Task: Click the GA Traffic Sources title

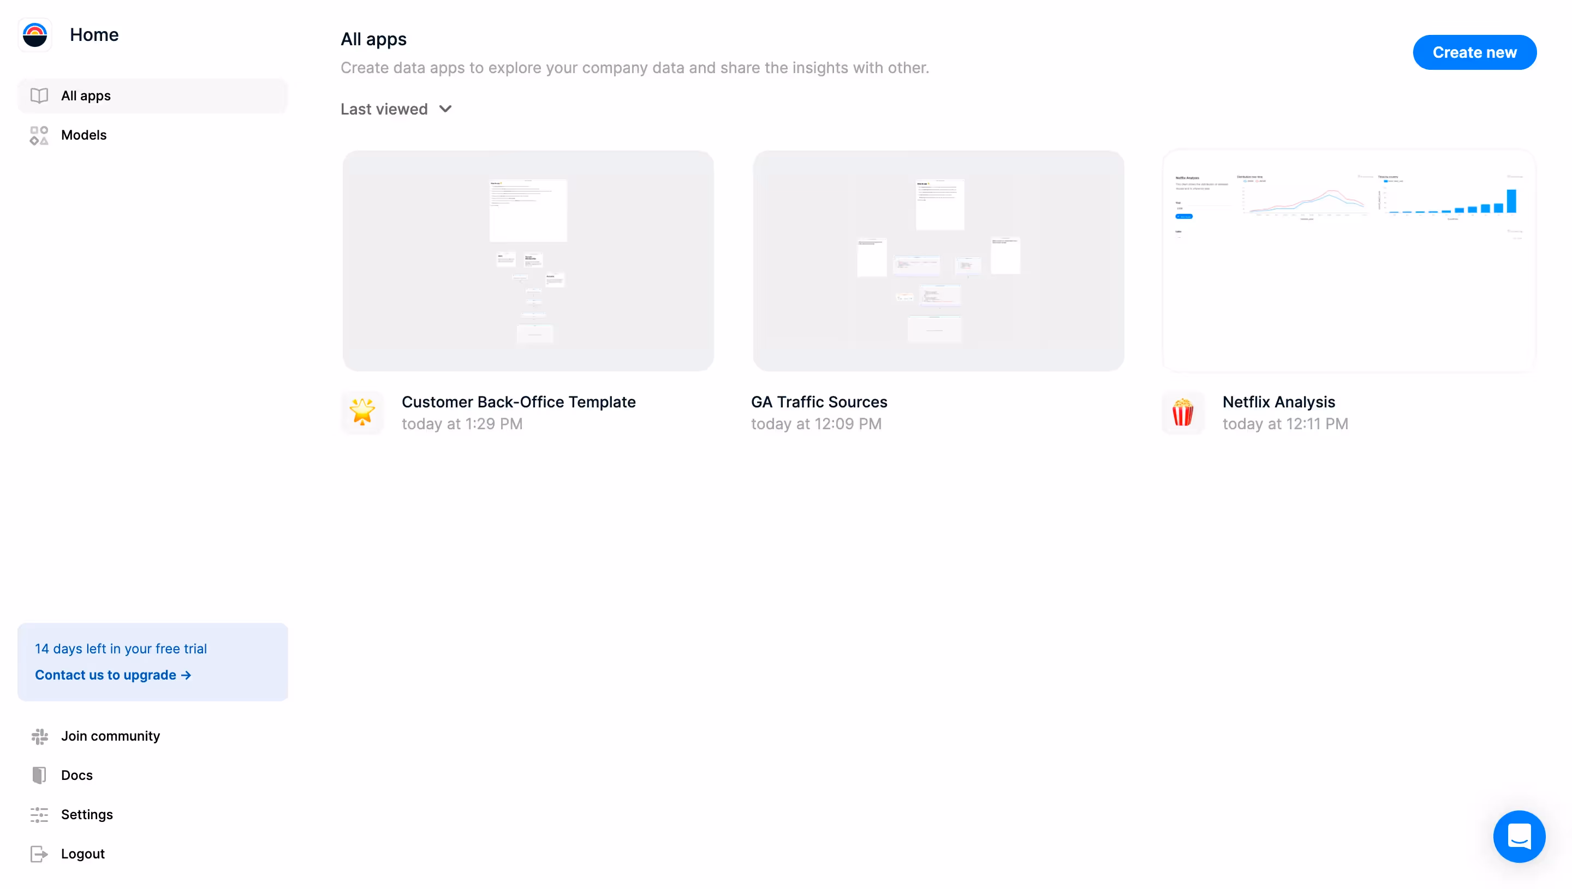Action: pos(819,402)
